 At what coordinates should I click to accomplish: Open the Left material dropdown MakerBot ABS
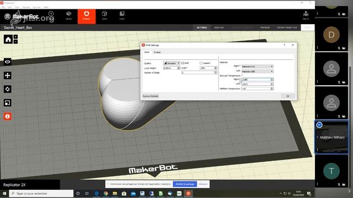258,71
